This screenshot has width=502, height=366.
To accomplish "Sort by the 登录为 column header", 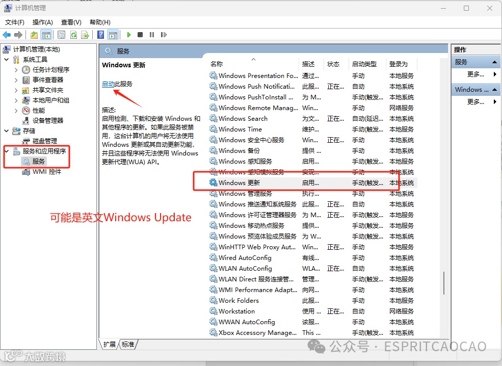I will click(402, 64).
